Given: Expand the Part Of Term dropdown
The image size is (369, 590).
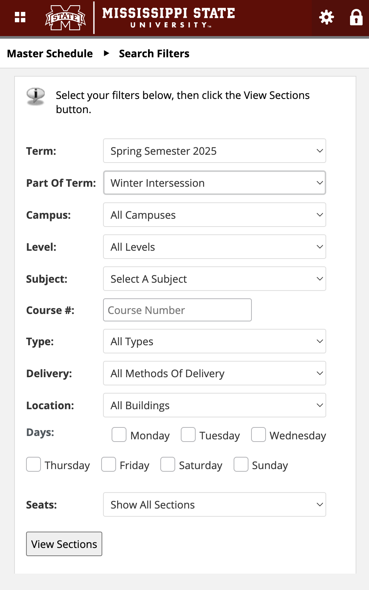Looking at the screenshot, I should tap(215, 183).
